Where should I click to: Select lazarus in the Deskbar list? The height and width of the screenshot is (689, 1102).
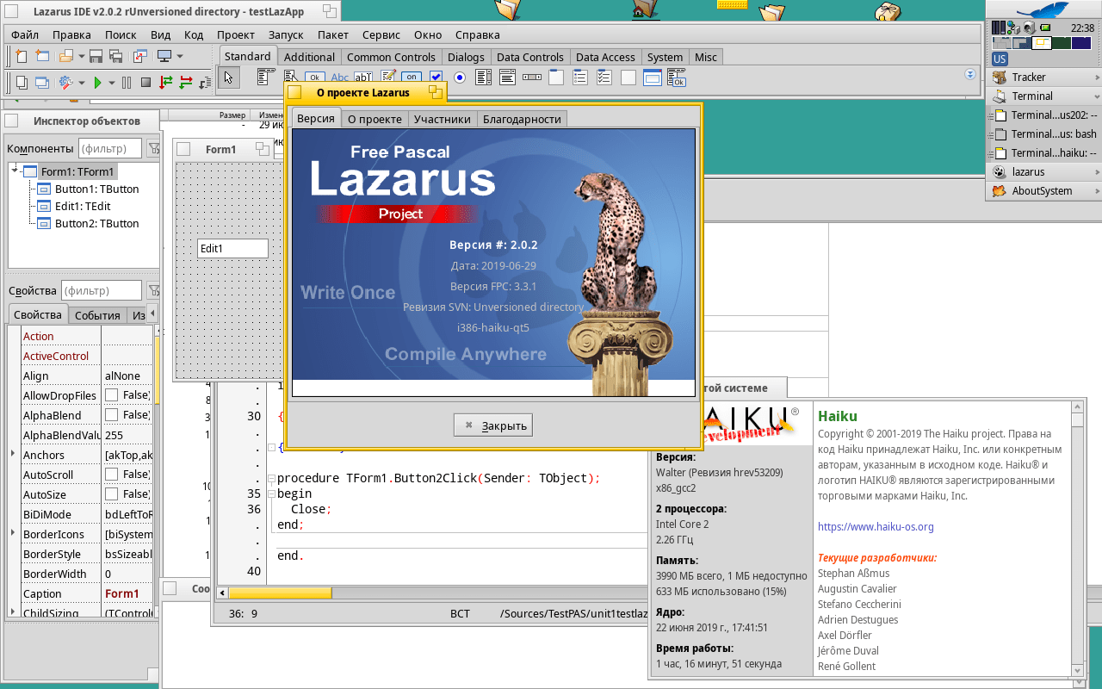tap(1043, 172)
